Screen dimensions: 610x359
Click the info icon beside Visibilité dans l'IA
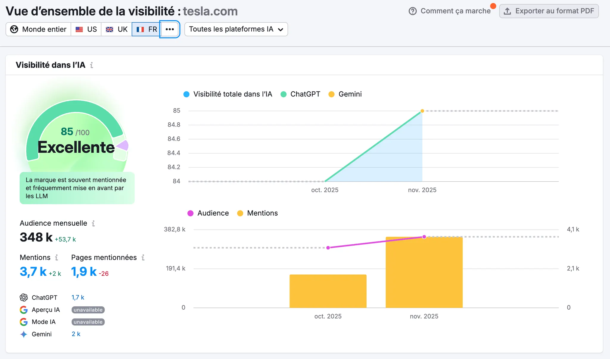[x=91, y=65]
